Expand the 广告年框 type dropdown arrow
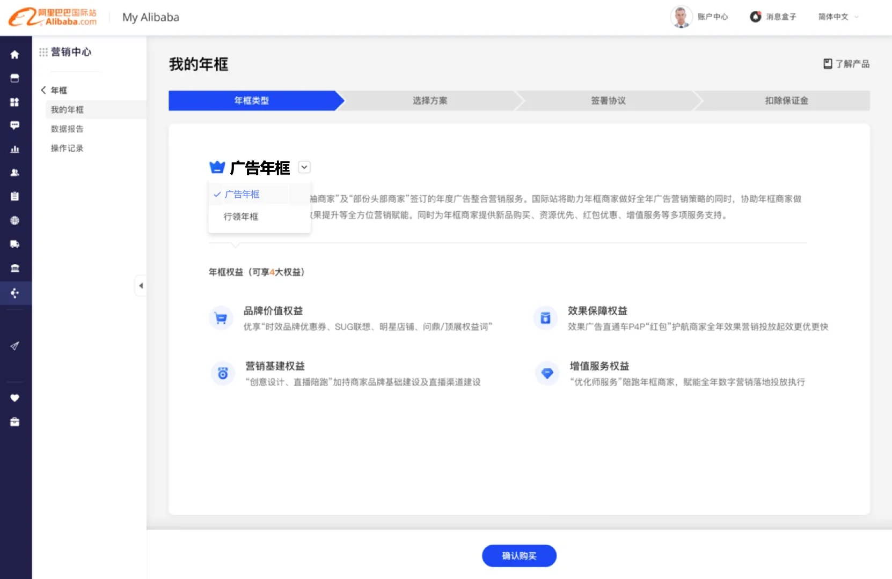 coord(304,167)
